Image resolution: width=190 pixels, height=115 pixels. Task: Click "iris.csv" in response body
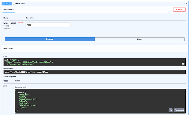(24, 95)
